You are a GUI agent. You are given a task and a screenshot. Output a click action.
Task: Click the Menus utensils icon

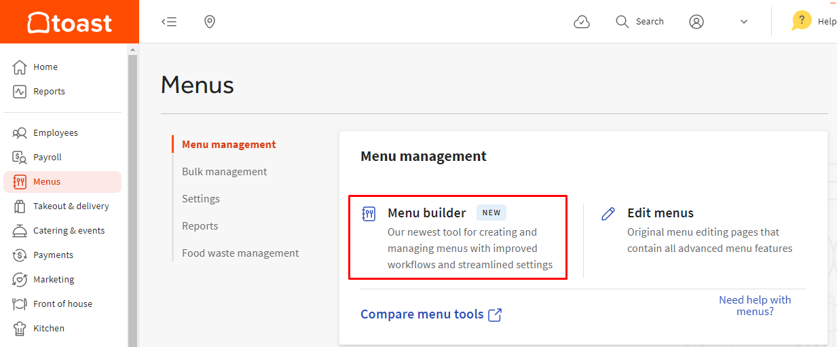(x=20, y=181)
